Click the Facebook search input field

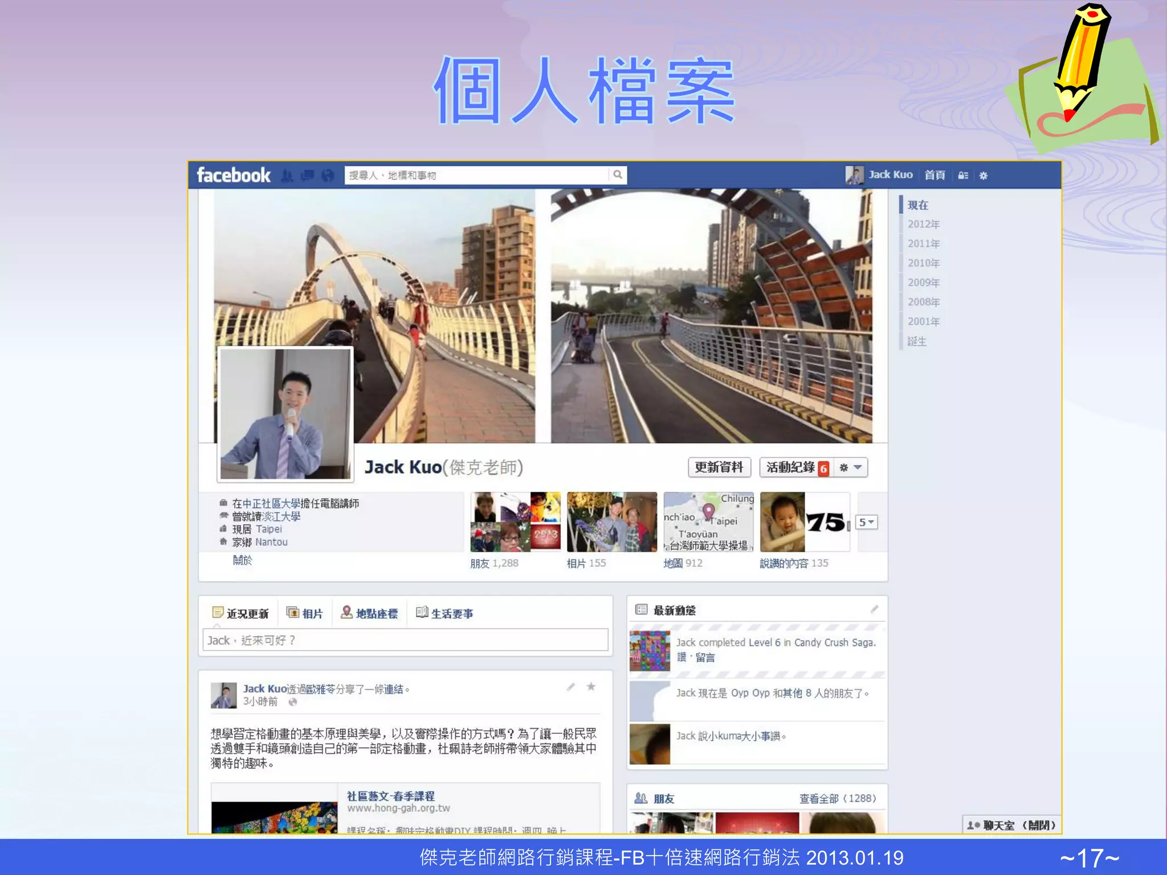pyautogui.click(x=478, y=175)
